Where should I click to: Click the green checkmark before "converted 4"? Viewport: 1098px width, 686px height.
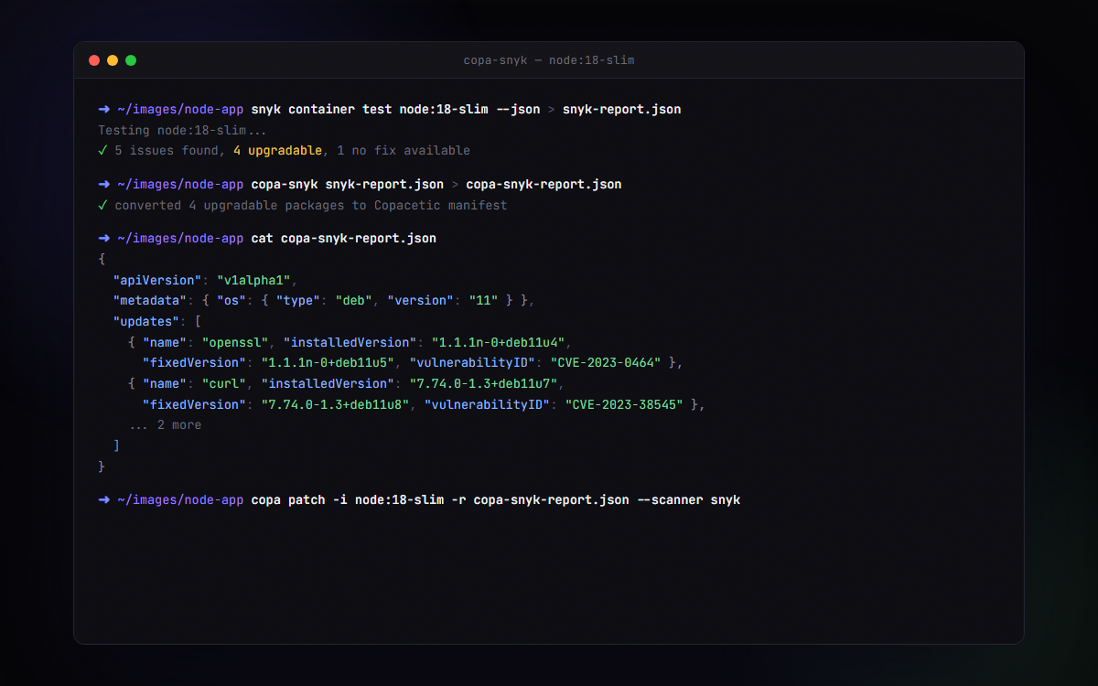pos(102,206)
